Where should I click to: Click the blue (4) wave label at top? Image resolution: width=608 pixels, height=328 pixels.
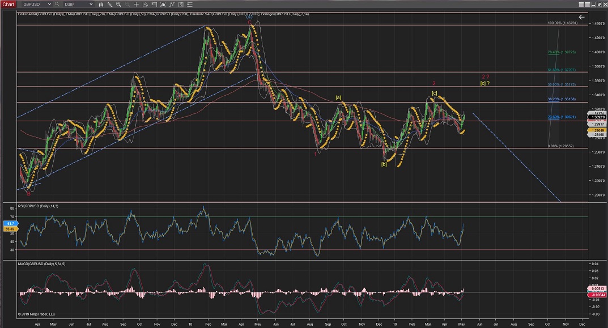point(249,16)
